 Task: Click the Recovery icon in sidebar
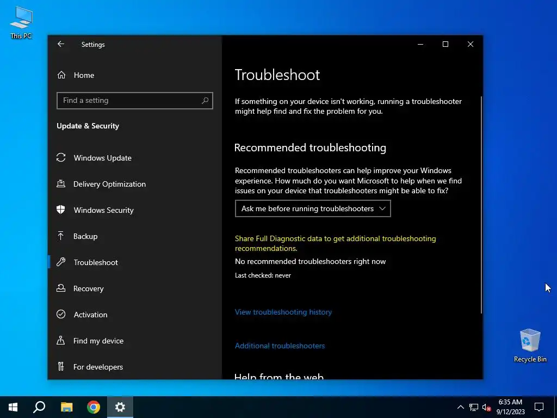point(61,288)
